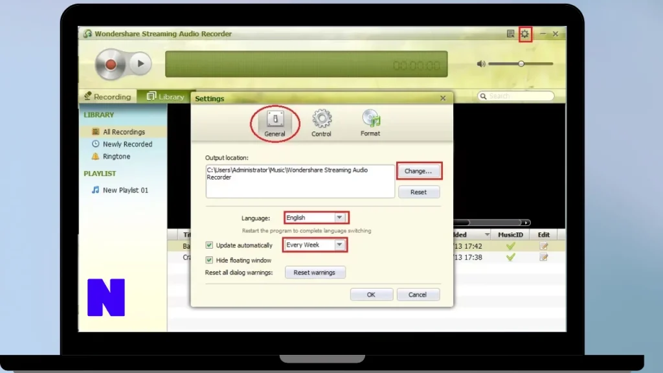Open the General settings tab

point(275,124)
